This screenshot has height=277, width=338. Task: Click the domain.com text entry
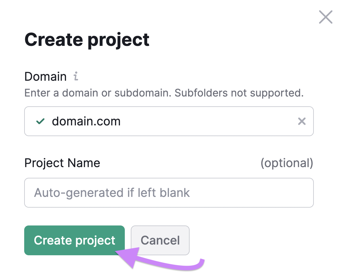tap(86, 121)
